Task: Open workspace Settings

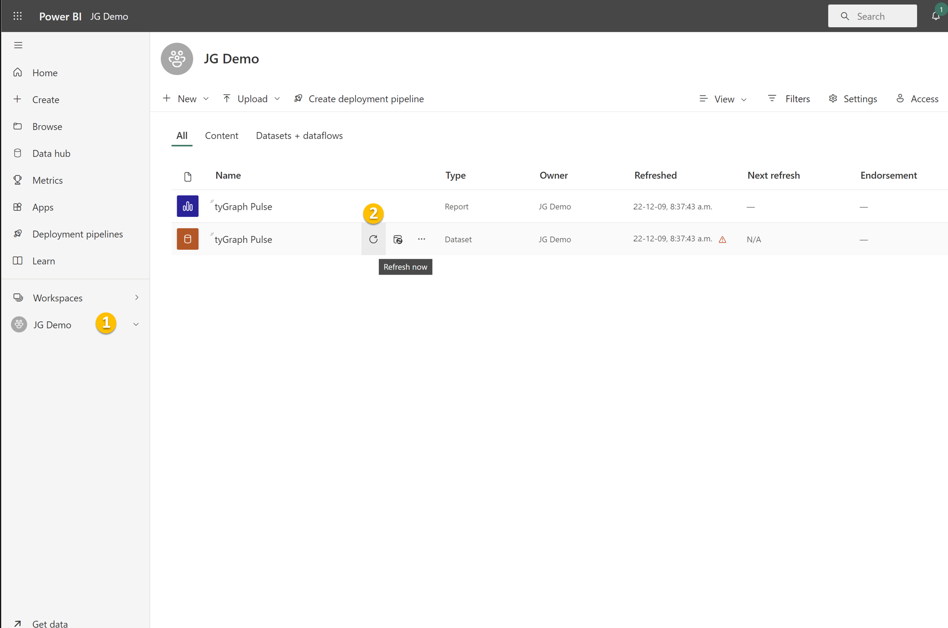Action: tap(853, 99)
